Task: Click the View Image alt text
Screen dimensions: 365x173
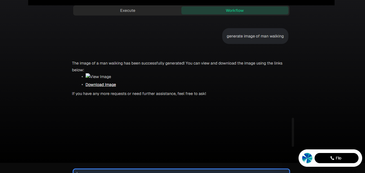Action: click(x=101, y=77)
